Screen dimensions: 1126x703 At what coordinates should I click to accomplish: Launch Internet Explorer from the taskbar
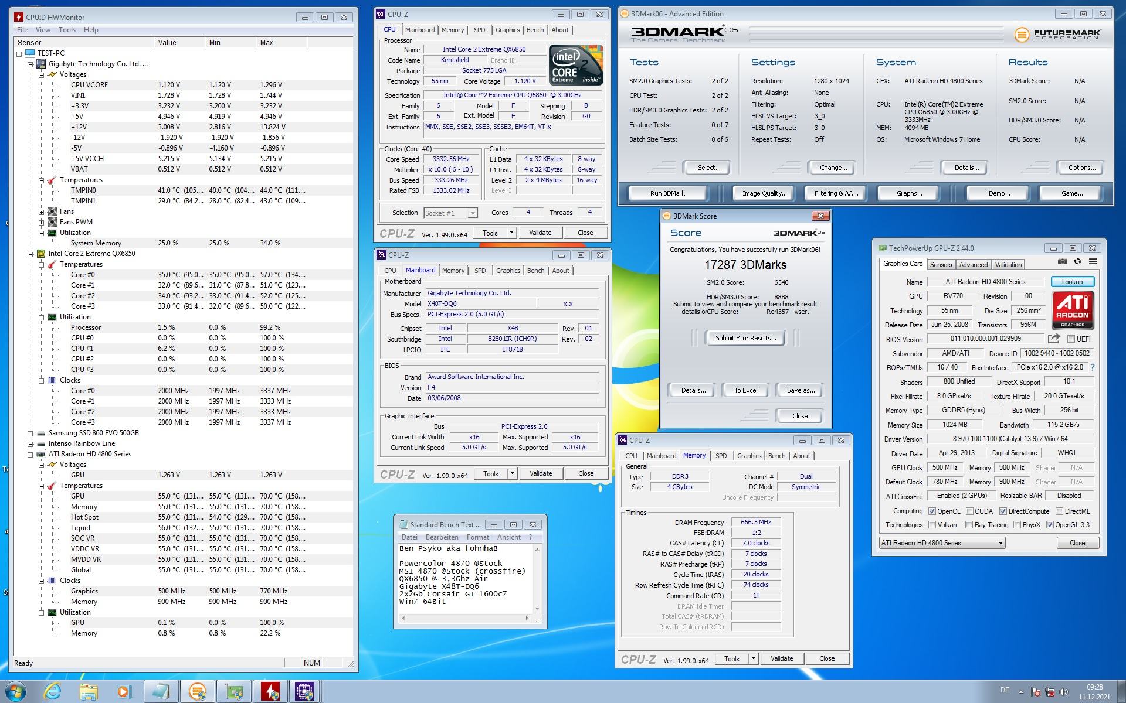coord(53,692)
